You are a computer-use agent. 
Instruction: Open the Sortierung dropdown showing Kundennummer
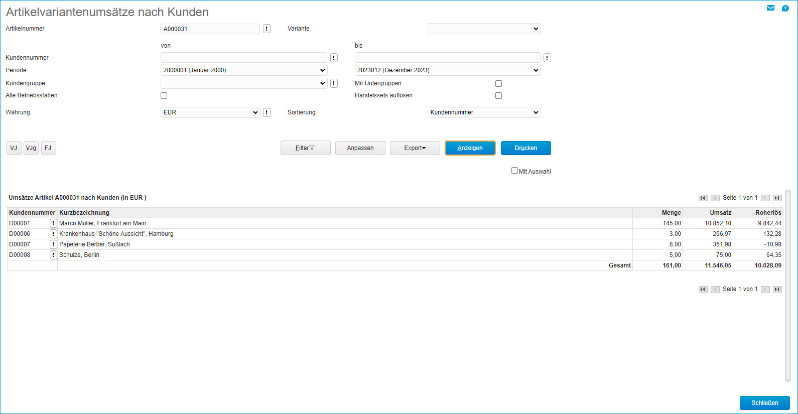click(x=484, y=112)
